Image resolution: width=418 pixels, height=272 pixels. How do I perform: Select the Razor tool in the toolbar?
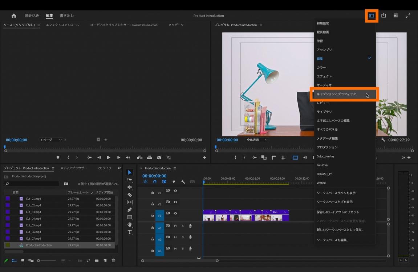tap(130, 195)
